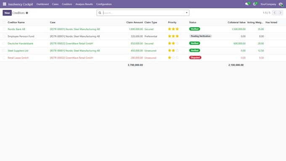Click the Preferential claim type cell
The width and height of the screenshot is (286, 161).
(x=151, y=36)
